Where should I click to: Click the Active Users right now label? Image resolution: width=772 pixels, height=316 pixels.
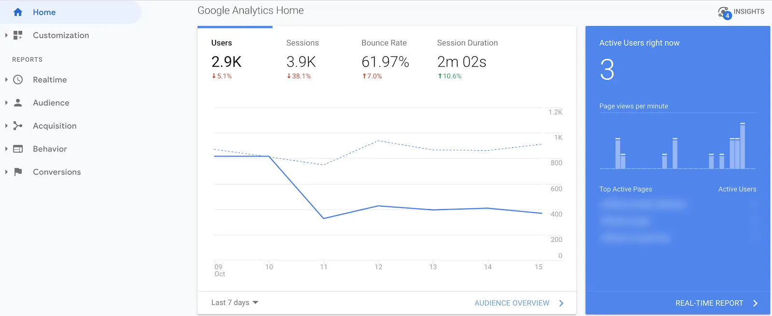tap(639, 43)
